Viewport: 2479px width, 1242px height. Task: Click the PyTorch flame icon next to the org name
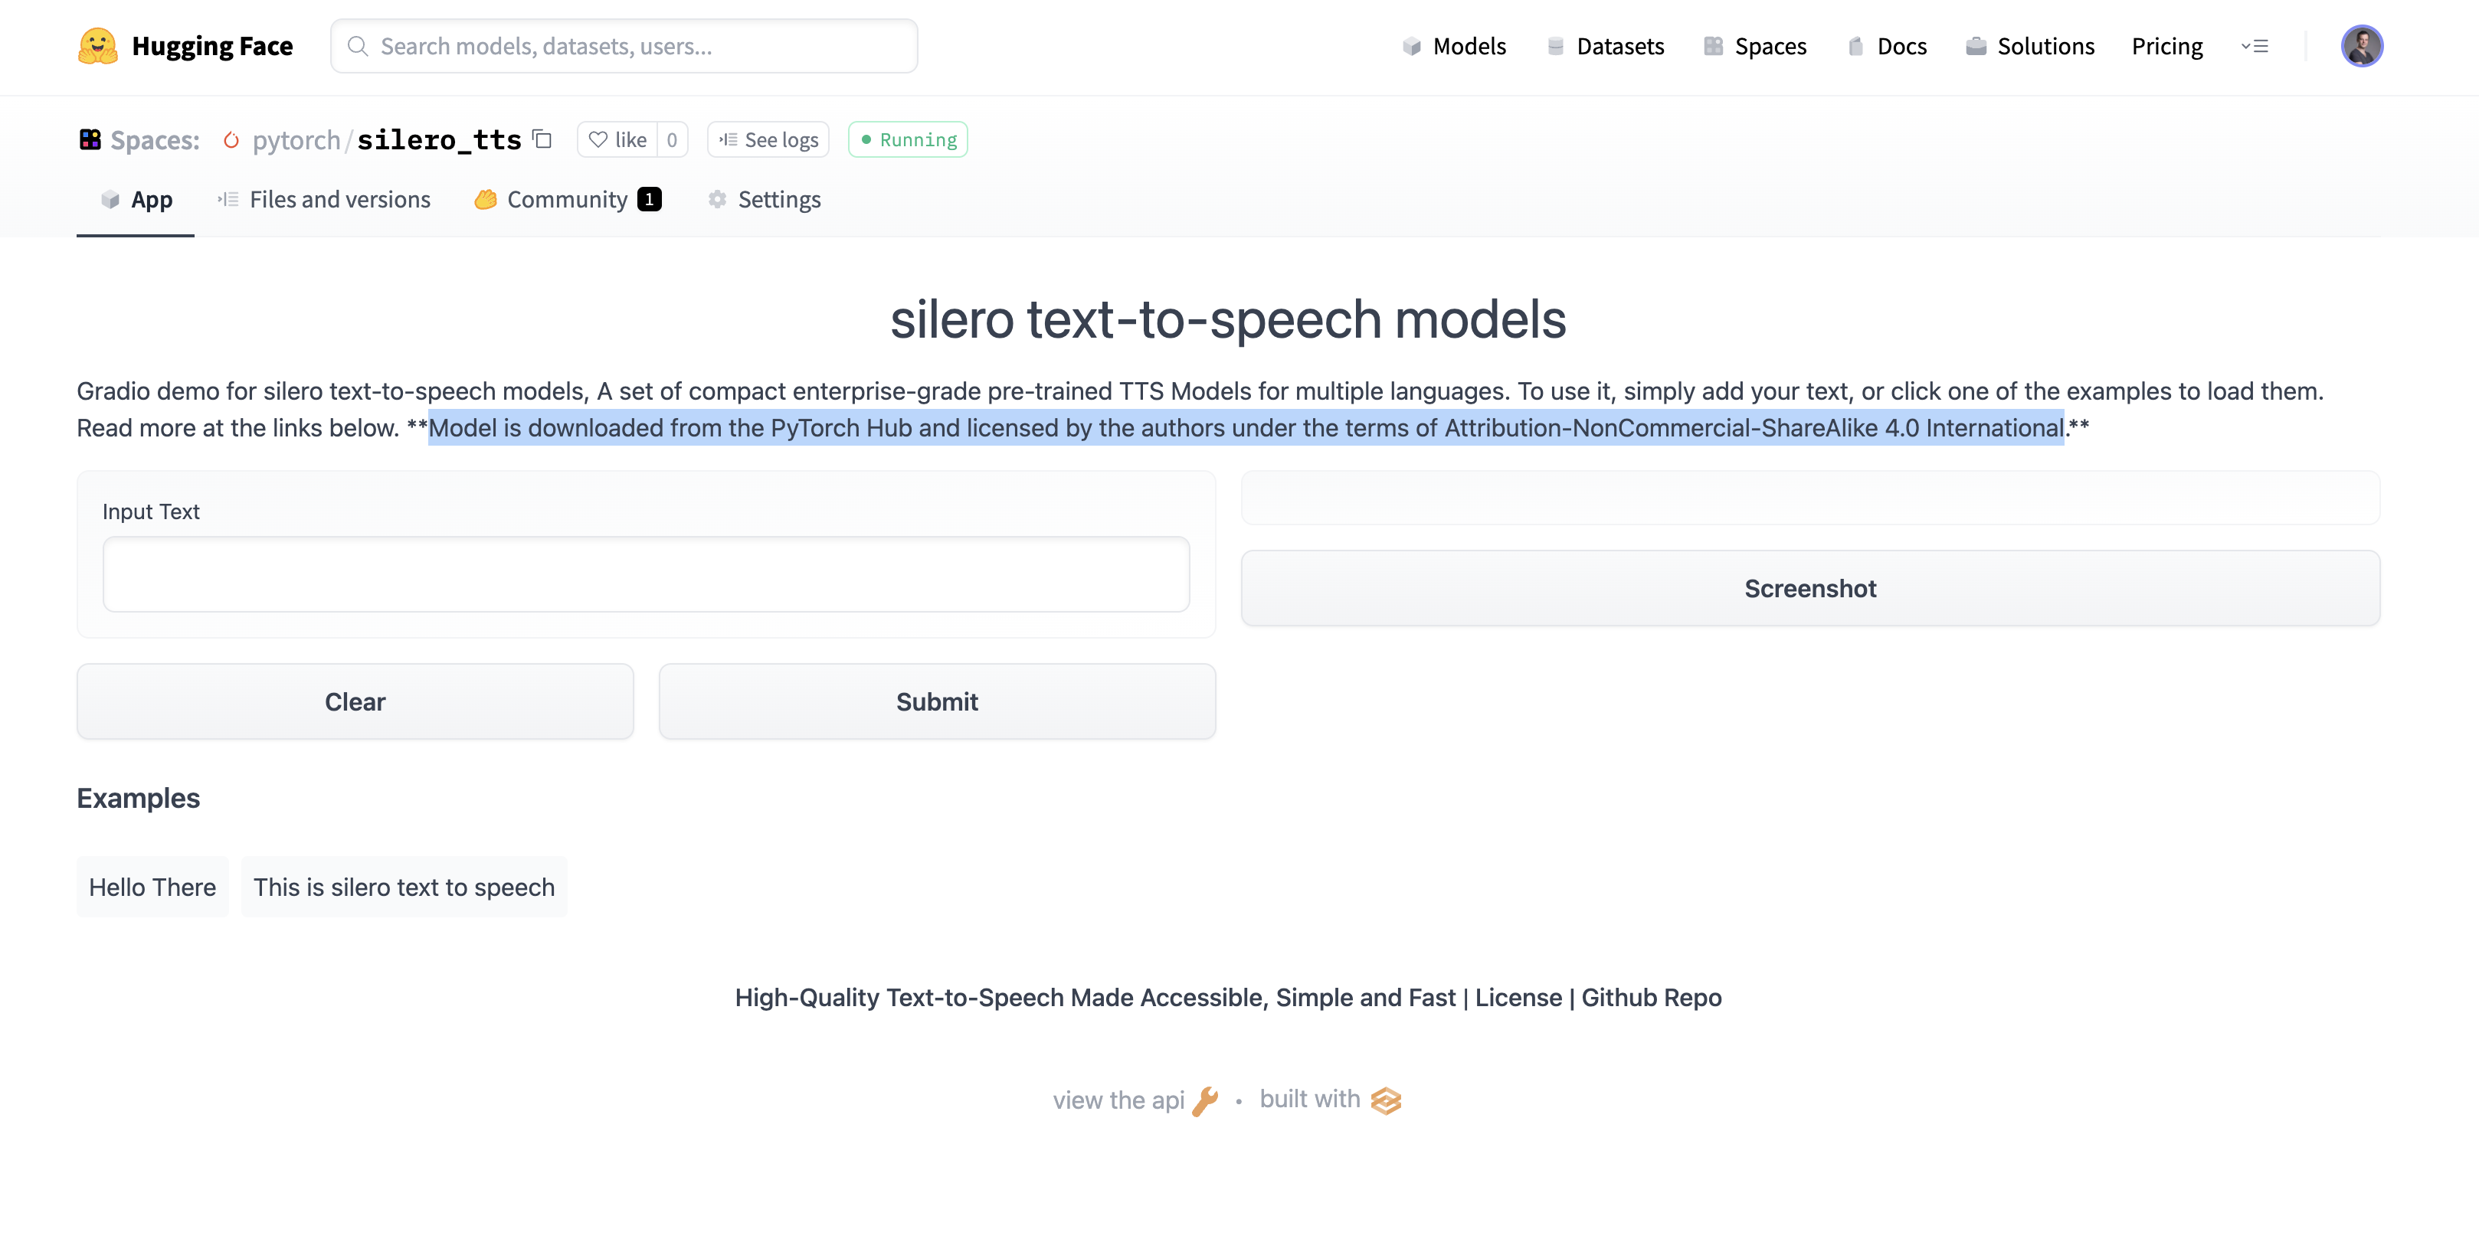(x=231, y=139)
